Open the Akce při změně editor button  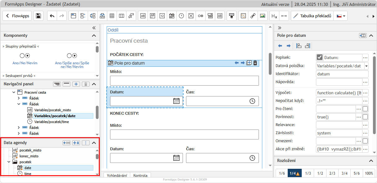pos(365,149)
